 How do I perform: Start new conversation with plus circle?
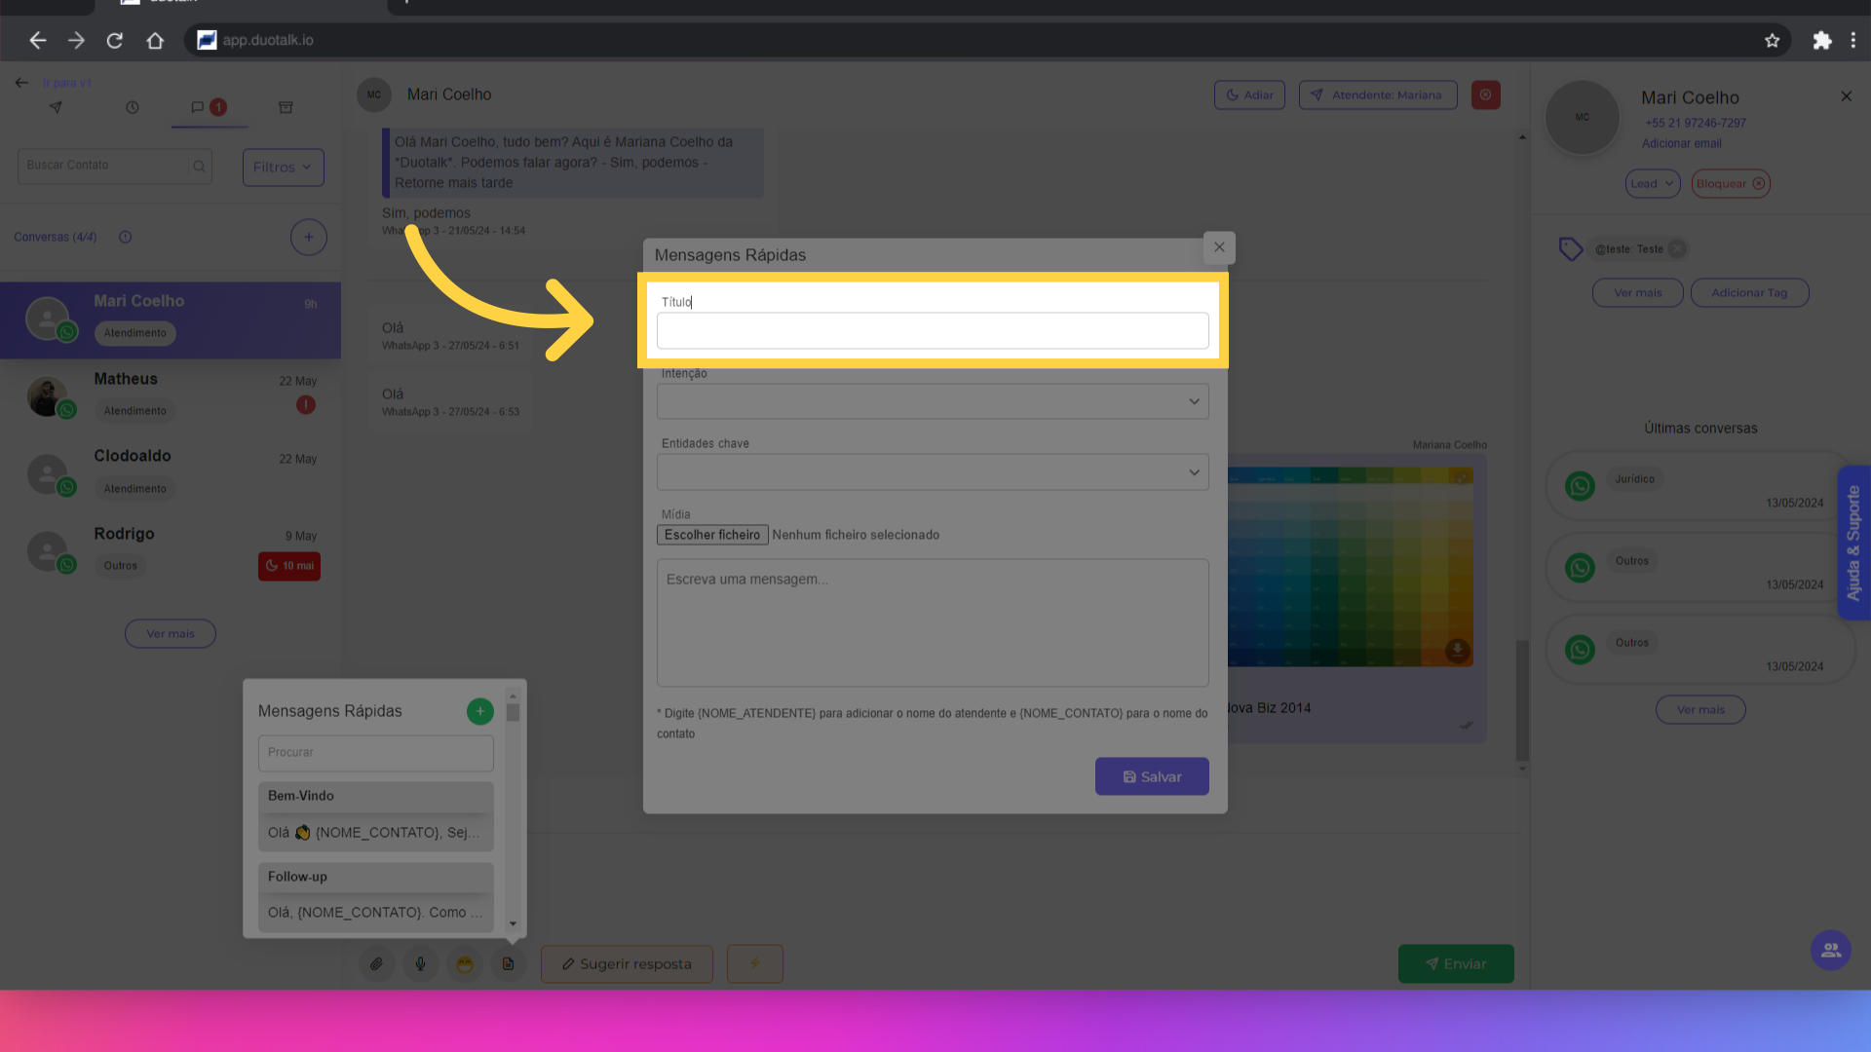click(x=308, y=237)
